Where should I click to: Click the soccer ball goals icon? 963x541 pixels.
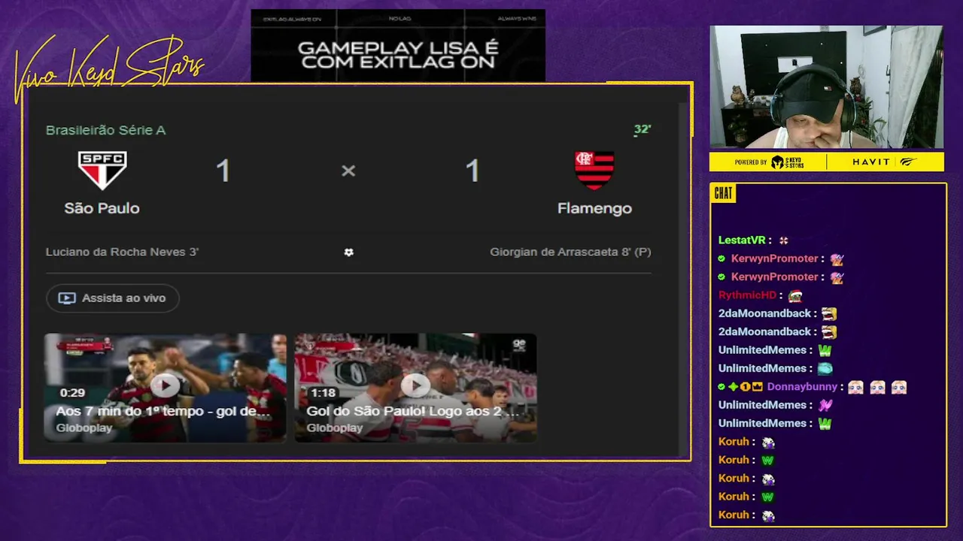pos(348,252)
